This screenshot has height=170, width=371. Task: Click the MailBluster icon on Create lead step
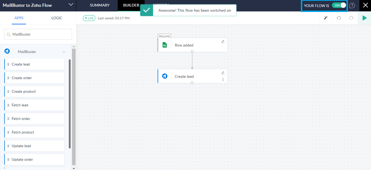coord(165,76)
